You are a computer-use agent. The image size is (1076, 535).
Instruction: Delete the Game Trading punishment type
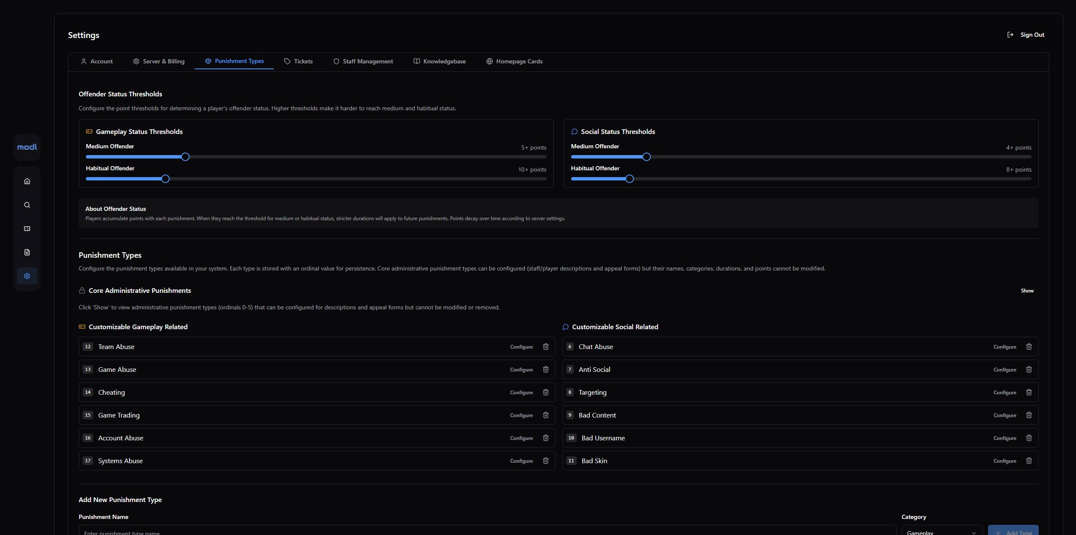(546, 415)
